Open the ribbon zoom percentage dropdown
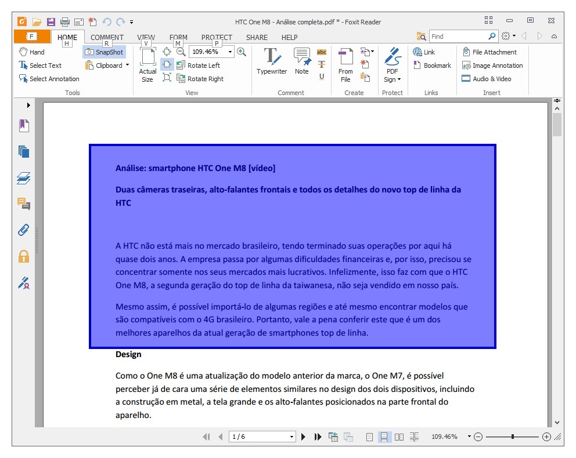This screenshot has height=458, width=576. [230, 52]
